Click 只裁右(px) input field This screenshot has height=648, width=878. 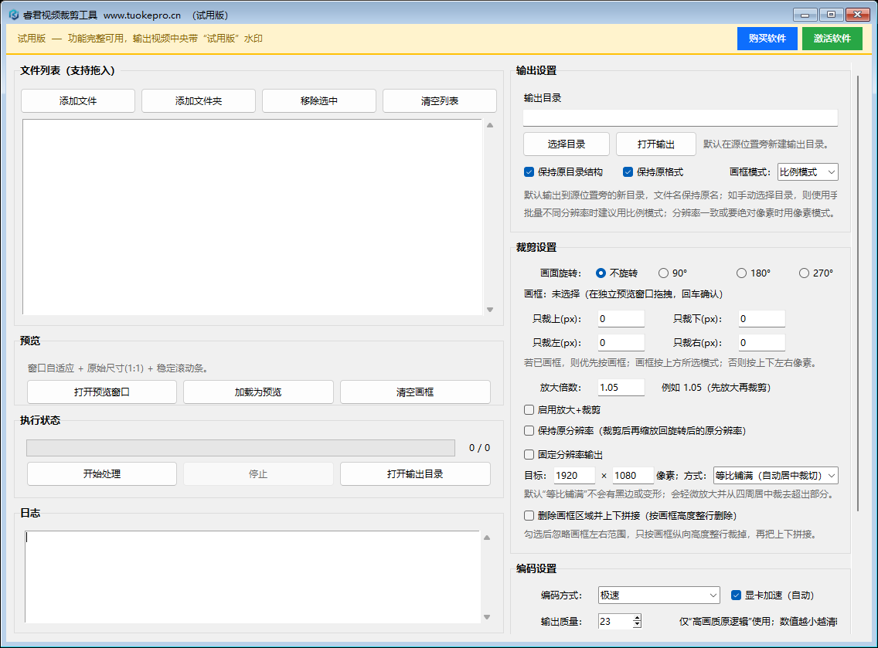click(761, 343)
